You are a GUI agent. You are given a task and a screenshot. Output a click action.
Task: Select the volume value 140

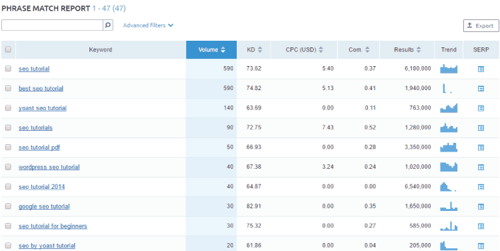[x=229, y=108]
